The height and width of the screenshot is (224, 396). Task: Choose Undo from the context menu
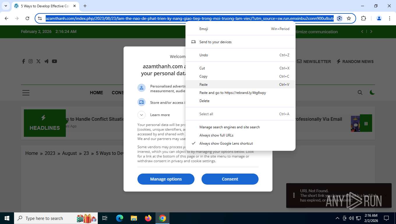point(241,55)
